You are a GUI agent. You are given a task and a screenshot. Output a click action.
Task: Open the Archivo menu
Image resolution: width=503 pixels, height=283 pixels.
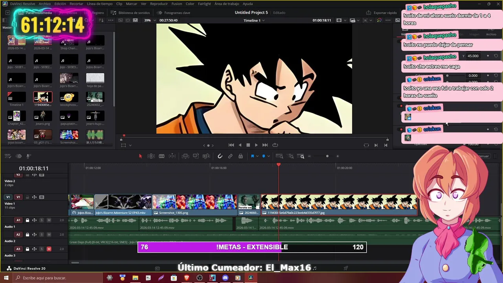pyautogui.click(x=44, y=4)
